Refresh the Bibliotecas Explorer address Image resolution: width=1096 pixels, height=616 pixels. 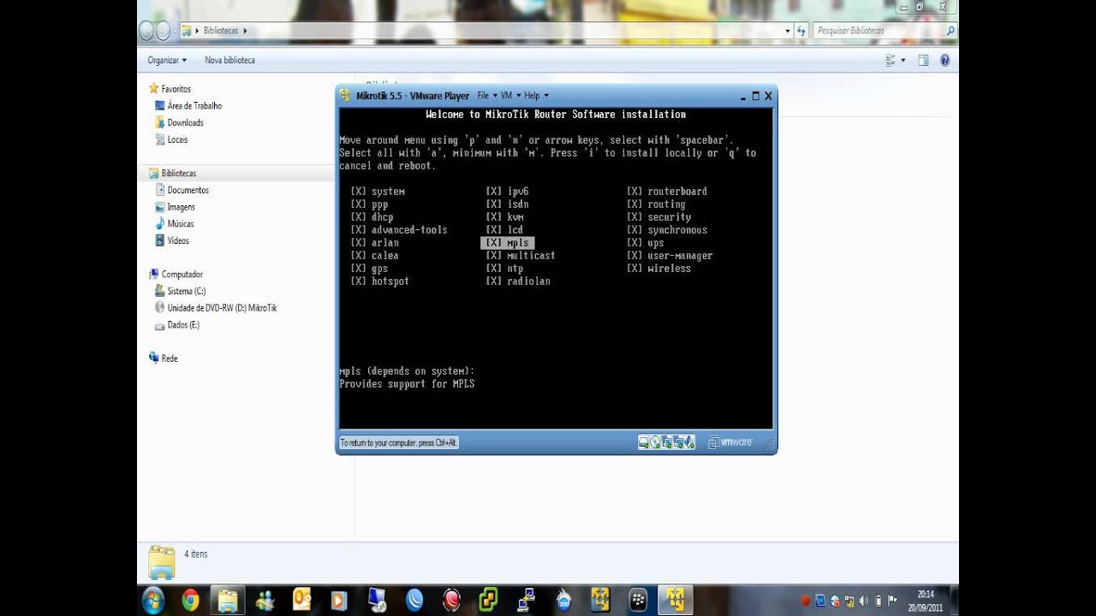[x=801, y=31]
